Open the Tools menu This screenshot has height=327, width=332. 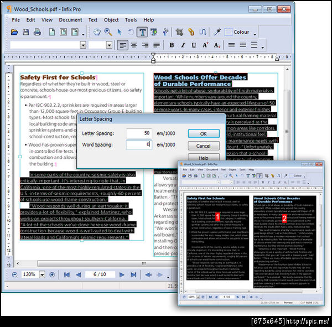131,20
